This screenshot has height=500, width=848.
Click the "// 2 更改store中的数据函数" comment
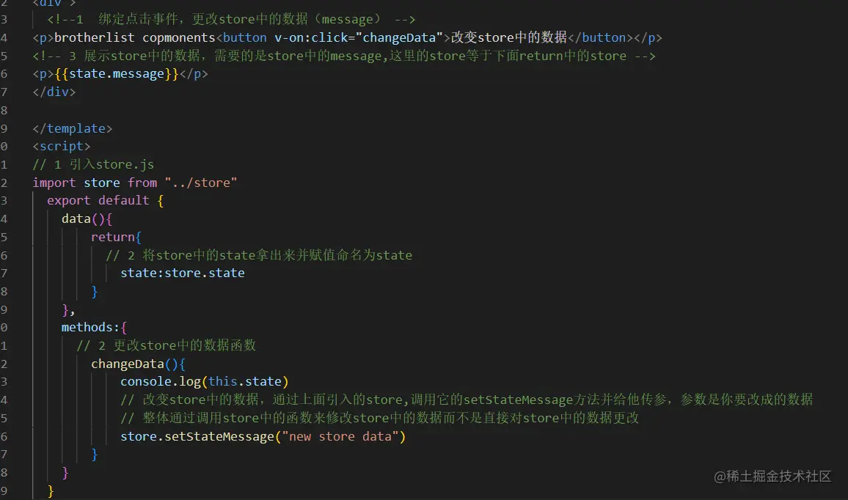click(x=166, y=345)
